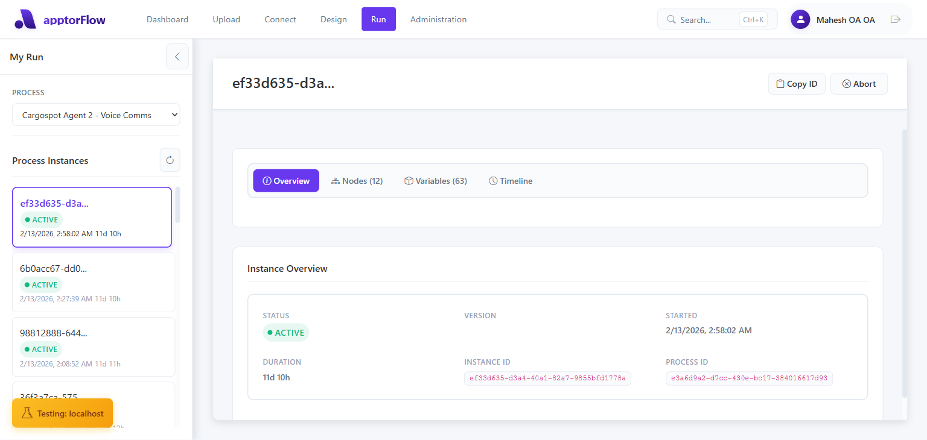Open the Dashboard page

[167, 19]
